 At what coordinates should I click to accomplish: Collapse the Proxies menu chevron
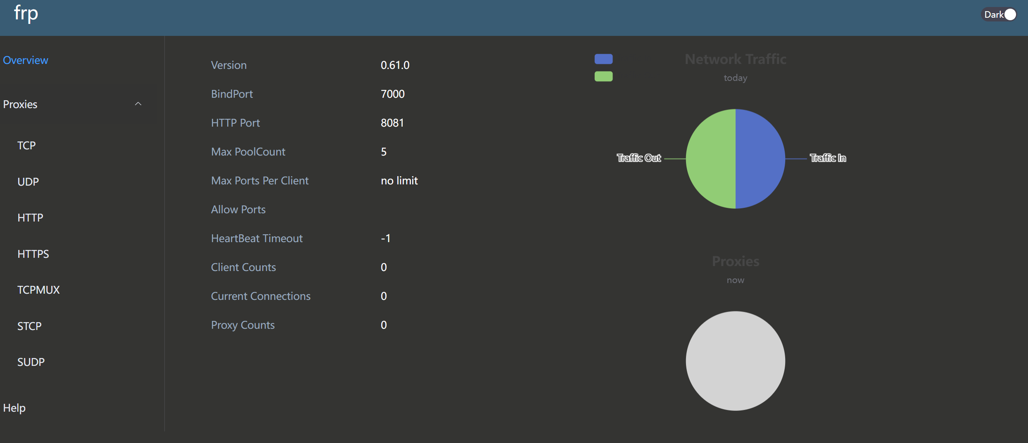(x=138, y=104)
